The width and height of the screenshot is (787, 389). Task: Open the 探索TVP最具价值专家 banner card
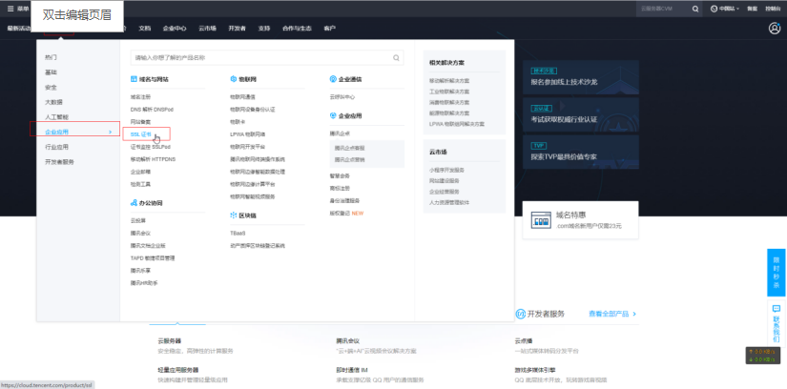[x=581, y=153]
